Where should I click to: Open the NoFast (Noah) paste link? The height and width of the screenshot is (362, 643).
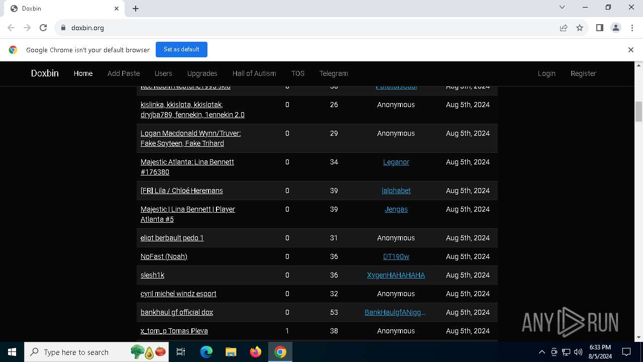tap(164, 256)
